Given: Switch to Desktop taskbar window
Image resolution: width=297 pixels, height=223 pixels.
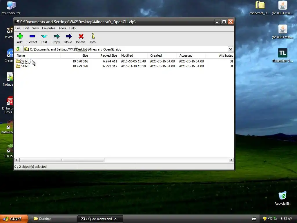Looking at the screenshot, I should pos(54,219).
